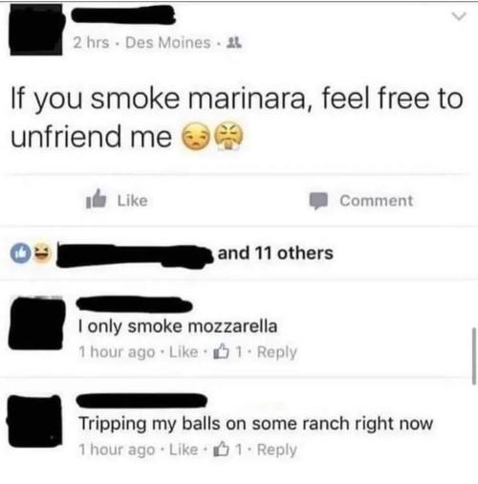View the '2 hrs' post timestamp
The height and width of the screenshot is (484, 478).
[x=91, y=42]
